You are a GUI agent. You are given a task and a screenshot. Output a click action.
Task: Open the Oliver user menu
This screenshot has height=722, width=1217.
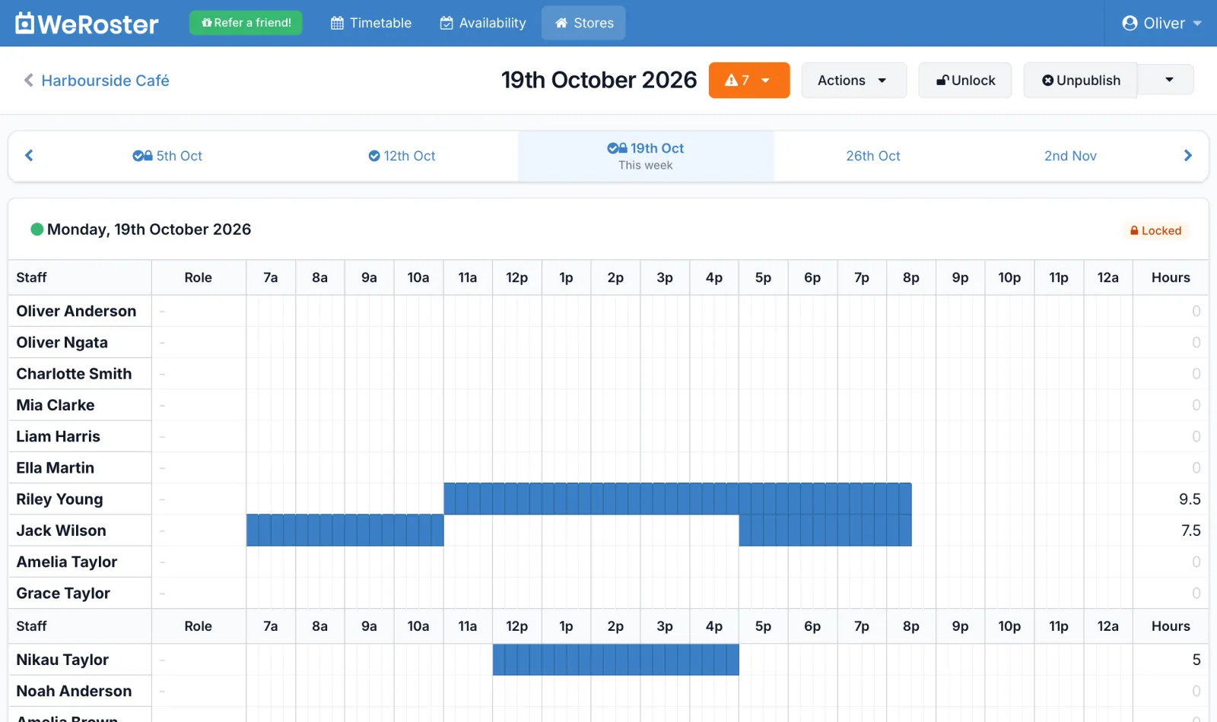1161,23
